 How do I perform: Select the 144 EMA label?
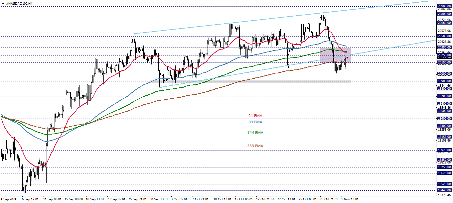point(255,133)
